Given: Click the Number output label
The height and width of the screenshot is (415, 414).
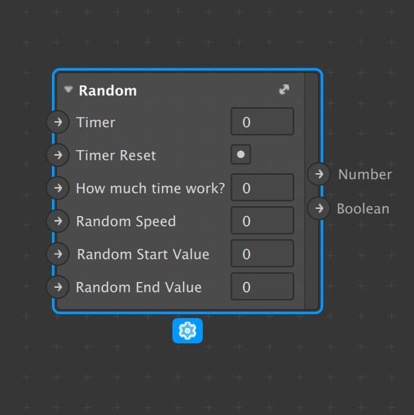Looking at the screenshot, I should (x=365, y=175).
